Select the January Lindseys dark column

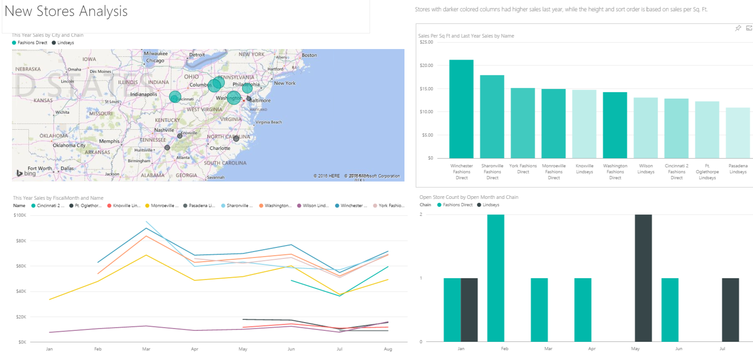click(x=469, y=310)
